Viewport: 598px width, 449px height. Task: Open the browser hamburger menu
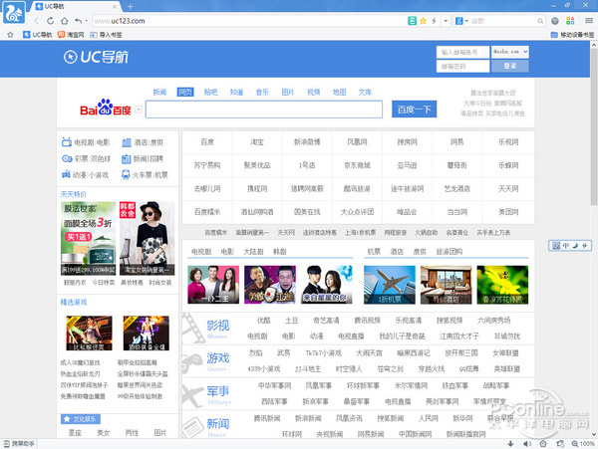click(589, 21)
